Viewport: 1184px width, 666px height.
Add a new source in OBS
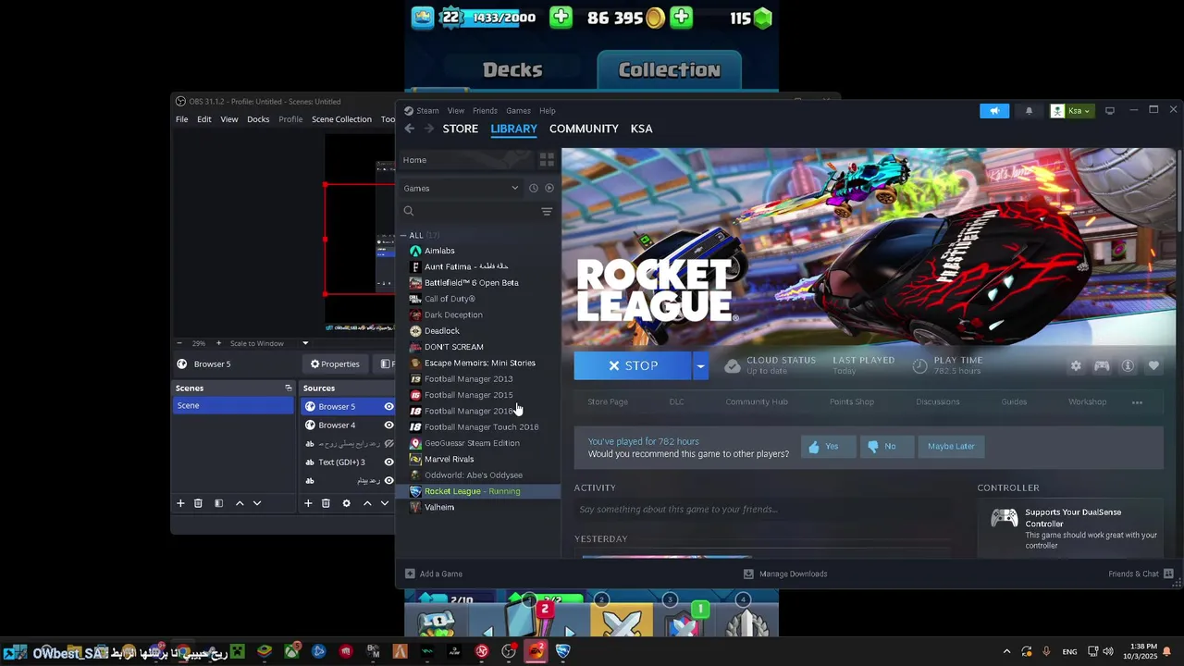click(308, 503)
